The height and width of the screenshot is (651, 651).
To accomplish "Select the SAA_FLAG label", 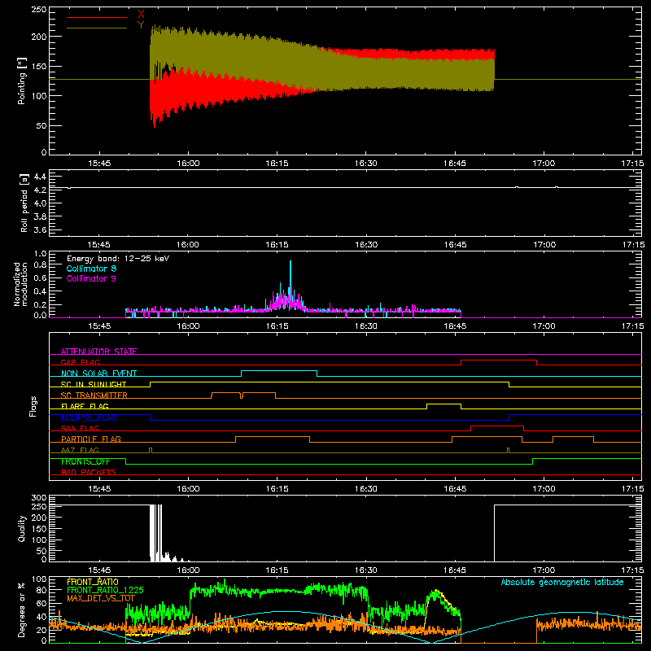I will [x=80, y=428].
